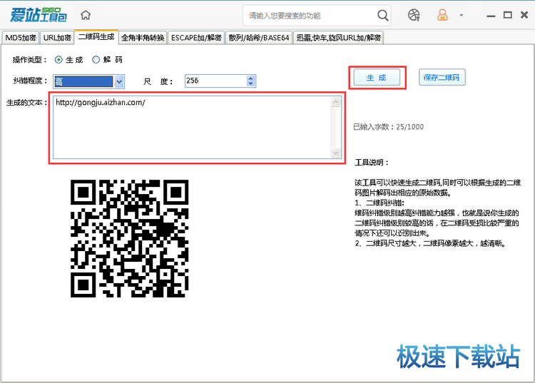Maximize the application window
Image resolution: width=535 pixels, height=383 pixels.
tap(508, 15)
